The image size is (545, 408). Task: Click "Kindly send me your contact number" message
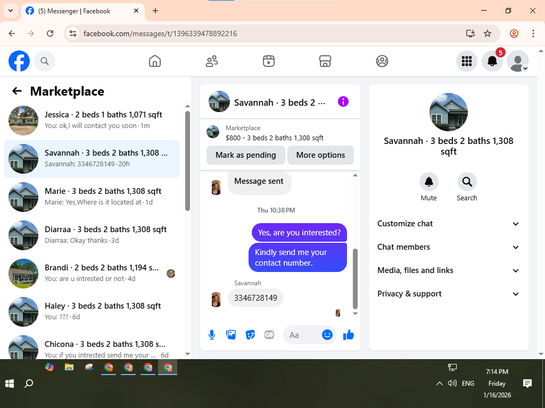pyautogui.click(x=298, y=258)
